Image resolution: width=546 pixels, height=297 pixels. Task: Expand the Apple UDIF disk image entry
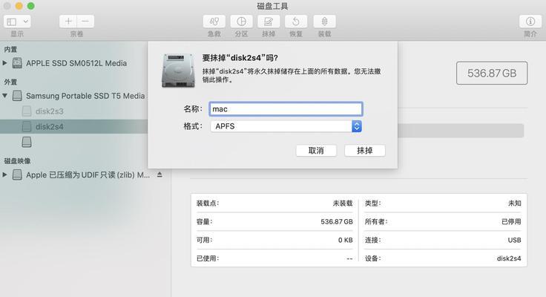tap(5, 174)
